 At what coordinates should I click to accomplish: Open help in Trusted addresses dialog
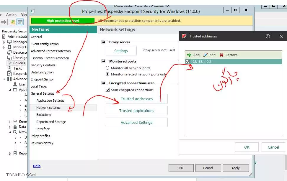(268, 36)
